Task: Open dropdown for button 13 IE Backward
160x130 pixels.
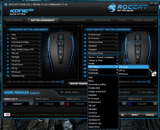Action: (x=117, y=35)
